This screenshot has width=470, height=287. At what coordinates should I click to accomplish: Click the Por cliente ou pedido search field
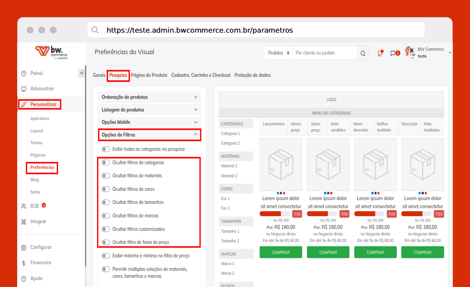[x=324, y=53]
